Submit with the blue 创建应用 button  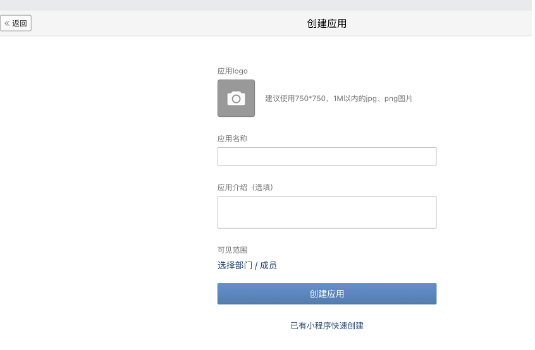(327, 294)
